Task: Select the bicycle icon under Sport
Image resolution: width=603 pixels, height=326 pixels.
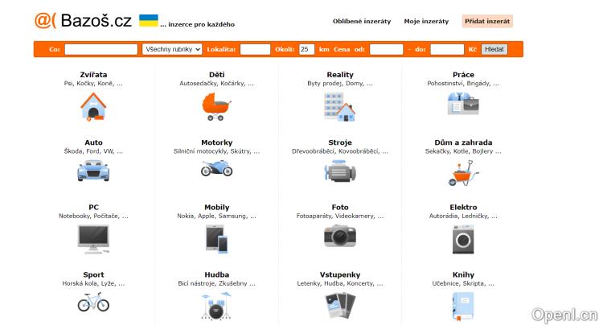Action: click(93, 303)
